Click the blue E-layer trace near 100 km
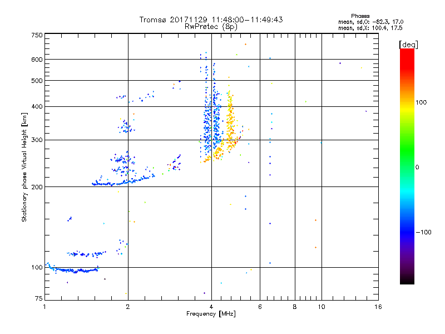445x334 pixels. (73, 268)
